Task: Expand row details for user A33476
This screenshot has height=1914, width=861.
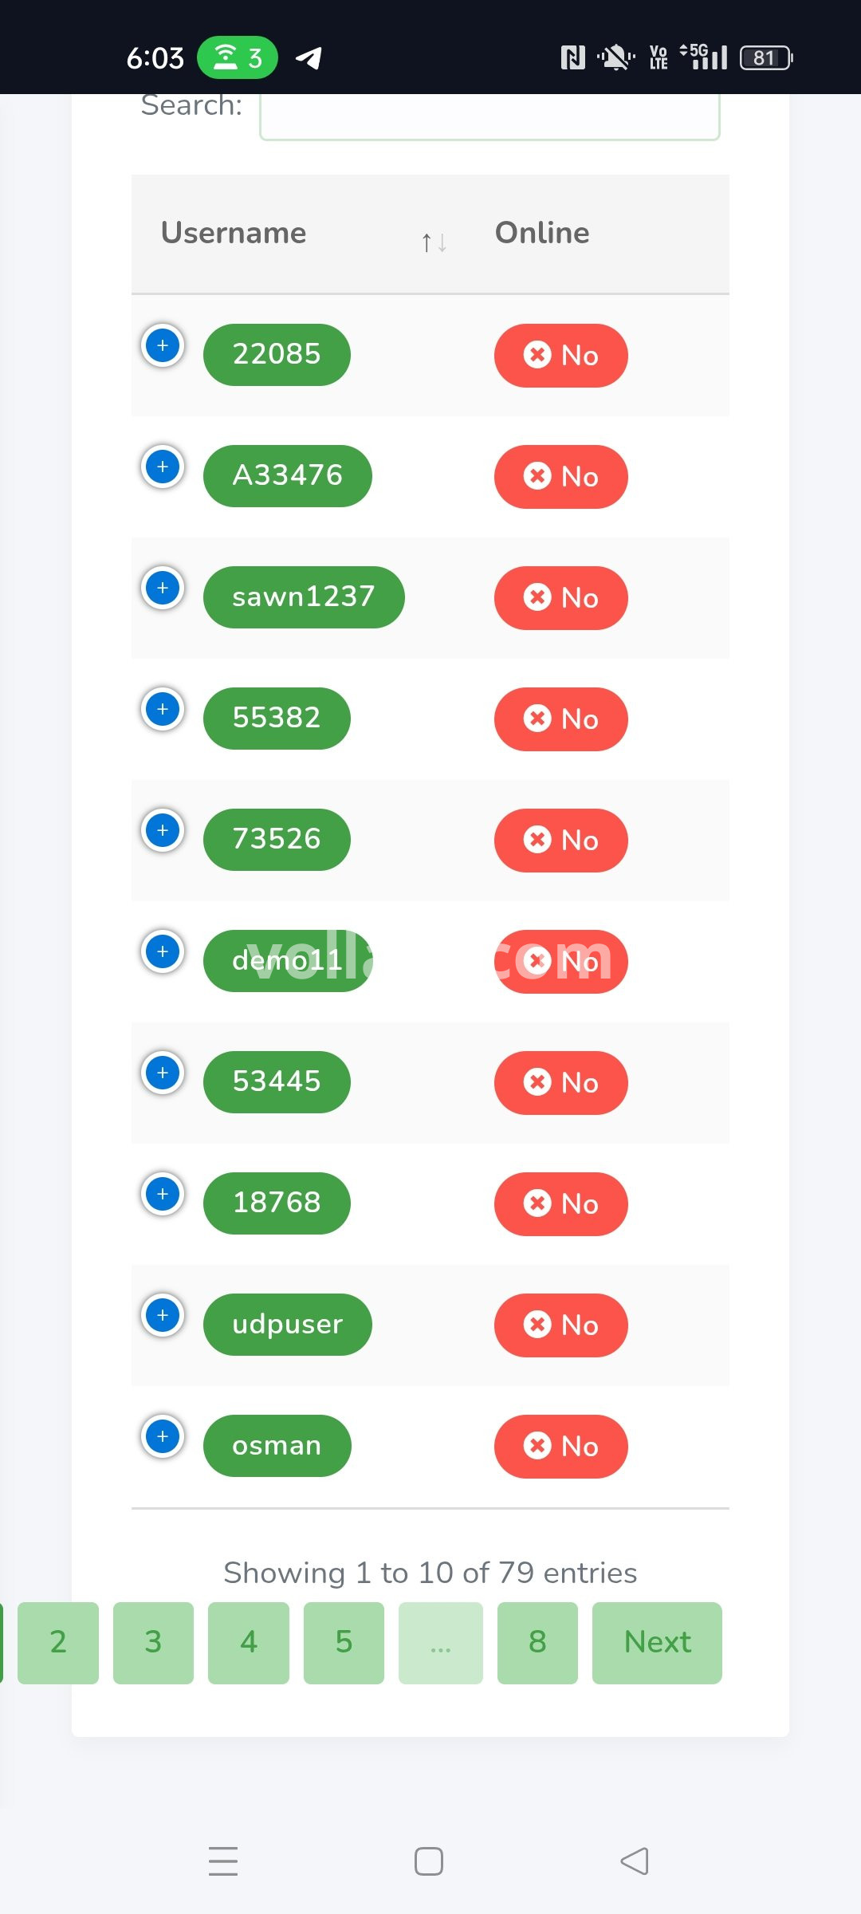Action: pos(163,467)
